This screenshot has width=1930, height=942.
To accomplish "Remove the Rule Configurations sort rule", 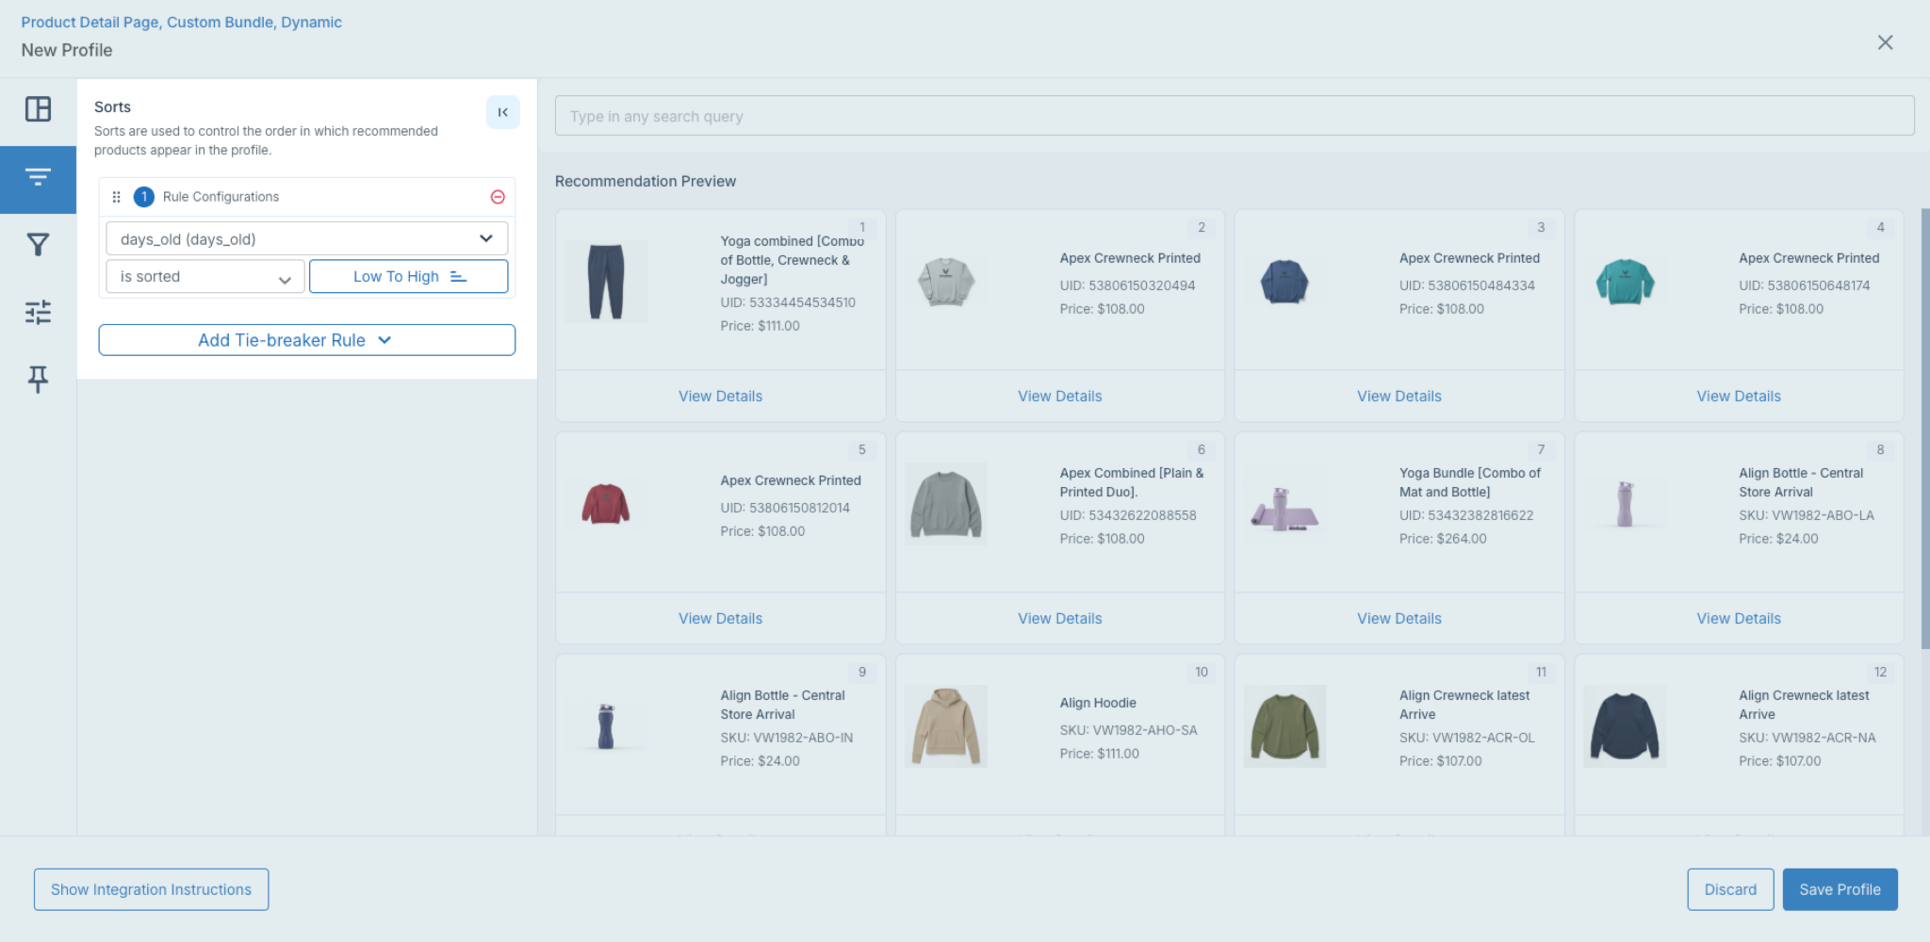I will coord(498,197).
